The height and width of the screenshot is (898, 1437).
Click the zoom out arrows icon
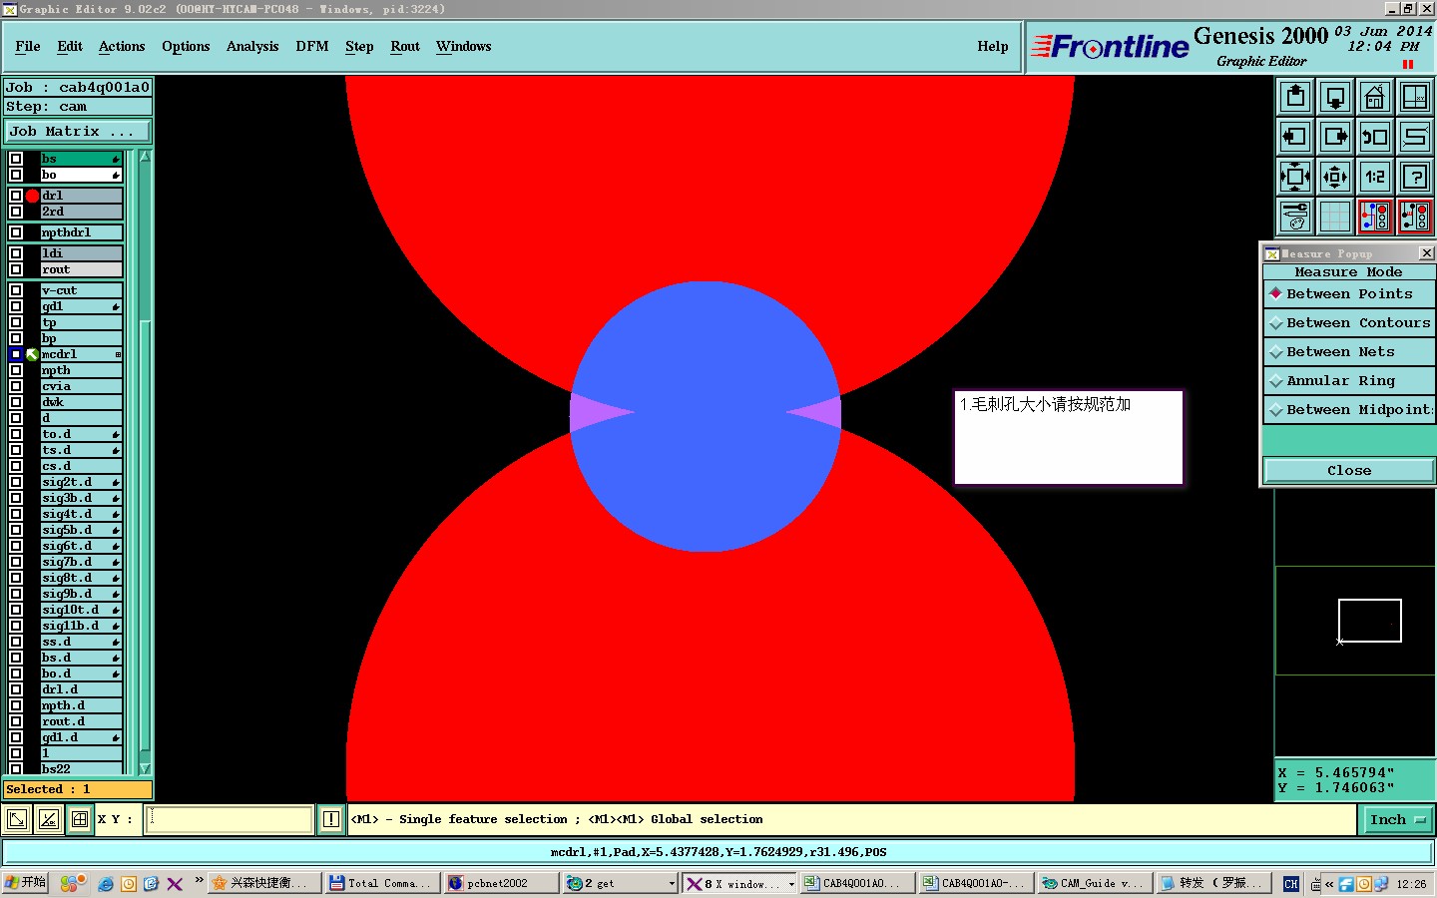(x=1335, y=177)
